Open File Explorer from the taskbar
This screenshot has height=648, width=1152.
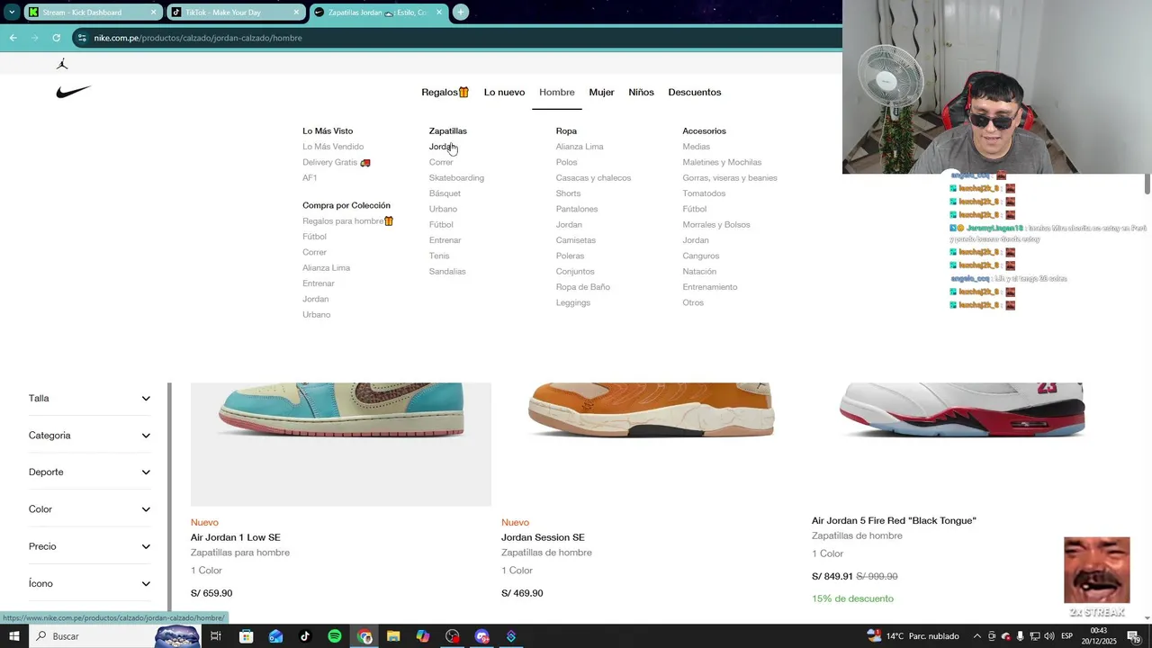tap(393, 636)
